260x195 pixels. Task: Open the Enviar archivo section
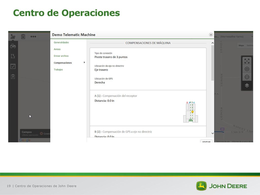pos(61,56)
